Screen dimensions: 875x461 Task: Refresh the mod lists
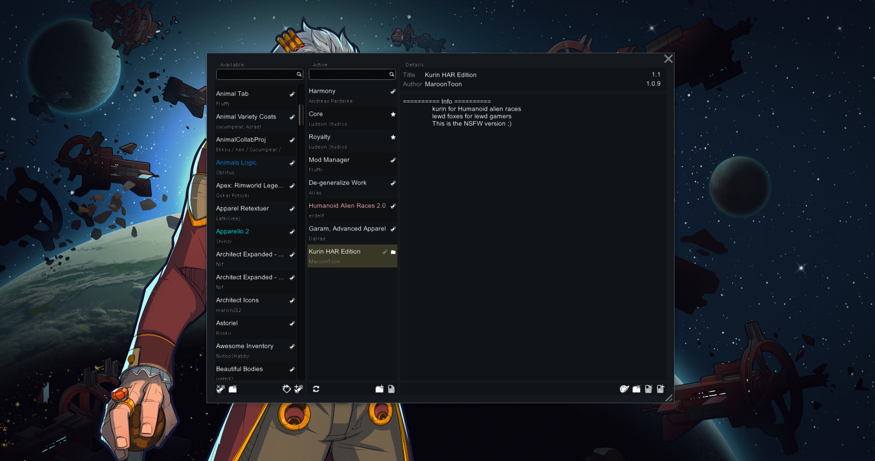316,389
